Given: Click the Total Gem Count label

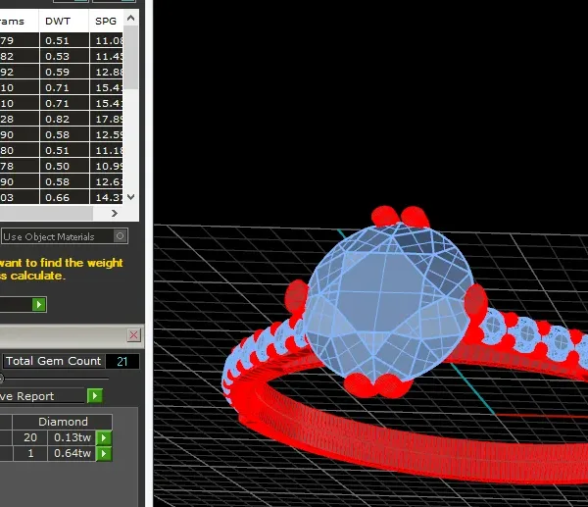Looking at the screenshot, I should point(53,361).
